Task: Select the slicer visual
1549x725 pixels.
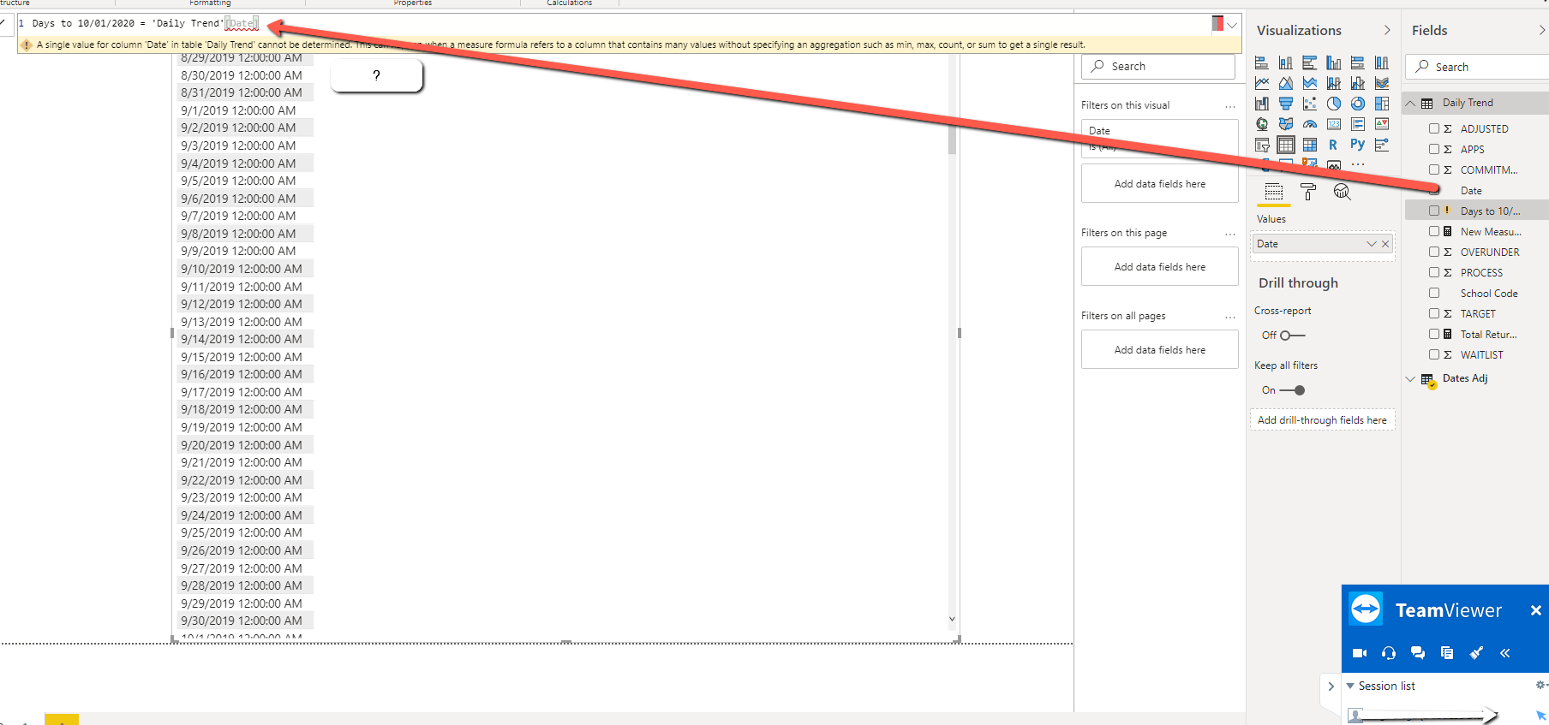Action: tap(1262, 145)
